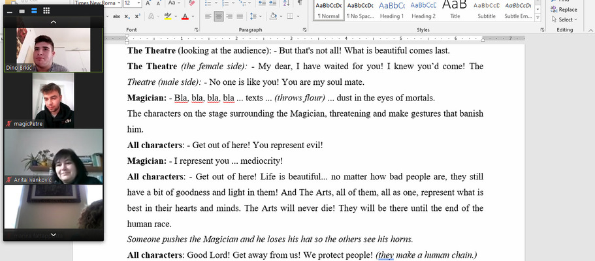
Task: Open the shading color dropdown arrow
Action: click(281, 16)
